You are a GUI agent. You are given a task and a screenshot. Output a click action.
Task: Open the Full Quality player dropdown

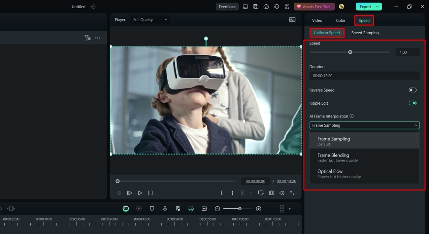[x=150, y=20]
